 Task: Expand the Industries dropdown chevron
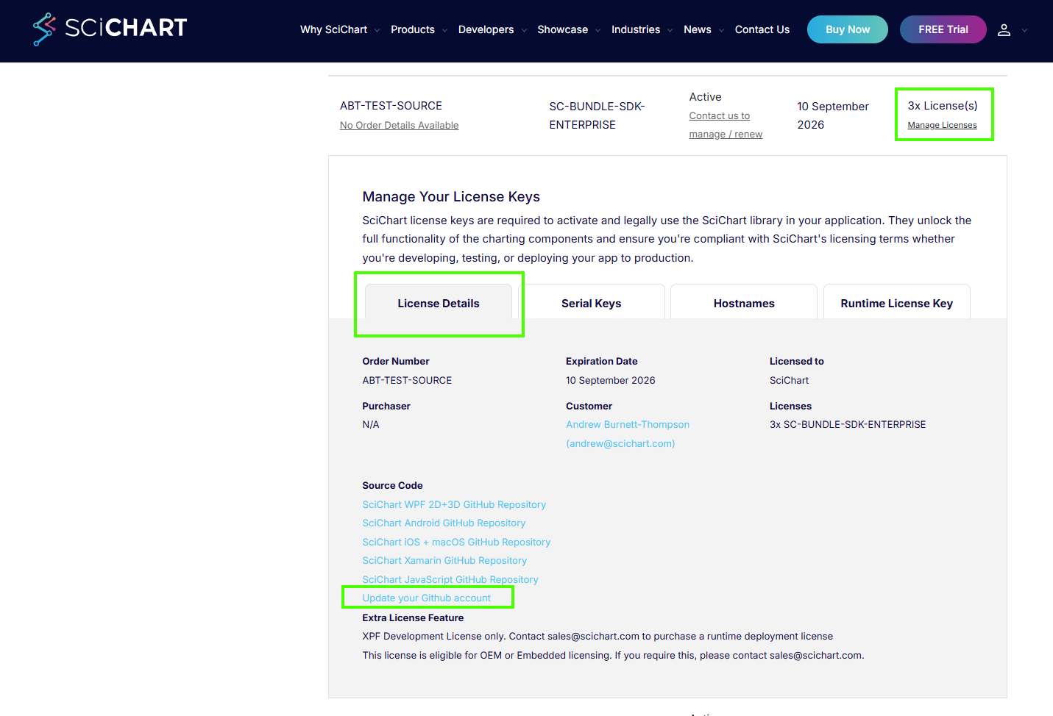point(670,30)
